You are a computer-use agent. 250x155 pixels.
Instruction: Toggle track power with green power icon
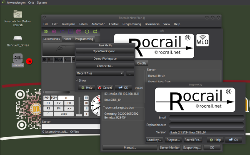[87, 31]
